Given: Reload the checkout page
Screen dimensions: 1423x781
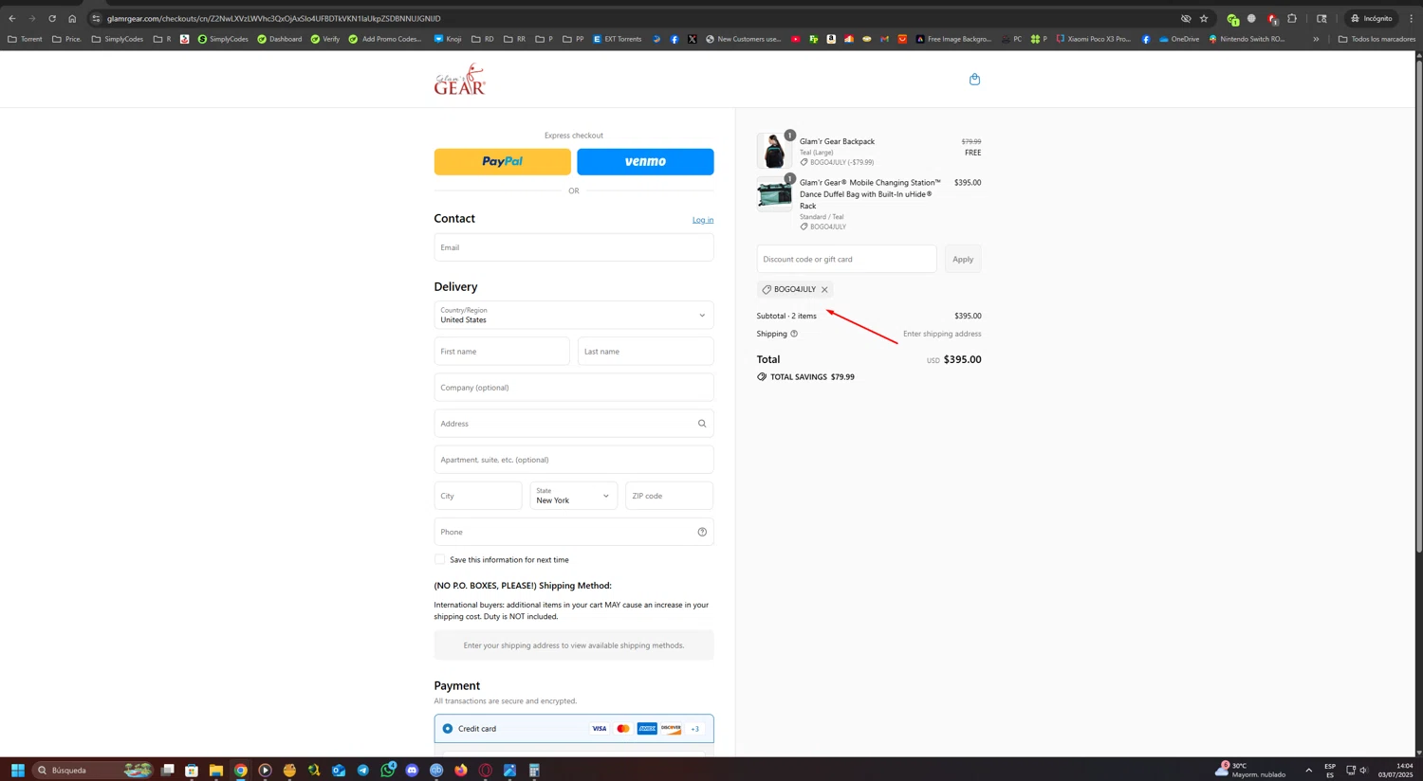Looking at the screenshot, I should 52,18.
